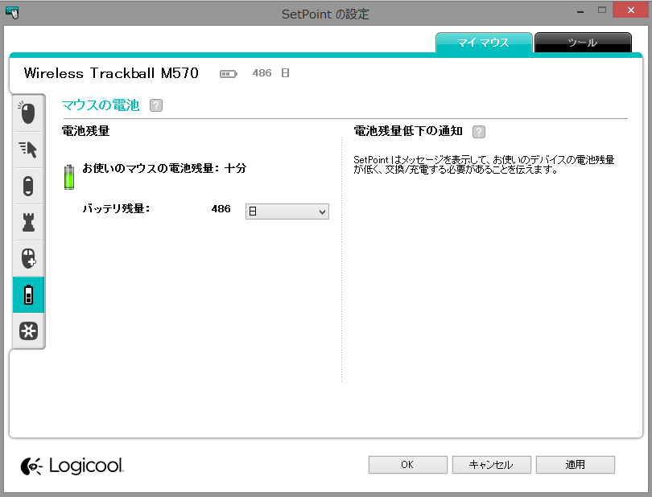Open game settings chess rook icon
652x497 pixels.
[x=28, y=222]
